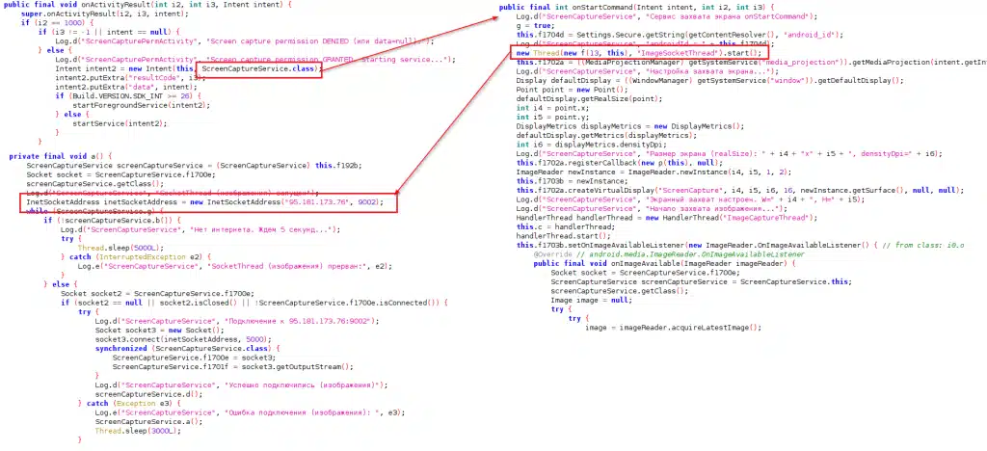
Task: Click the 'int i4 = point.x;' line
Action: (554, 108)
